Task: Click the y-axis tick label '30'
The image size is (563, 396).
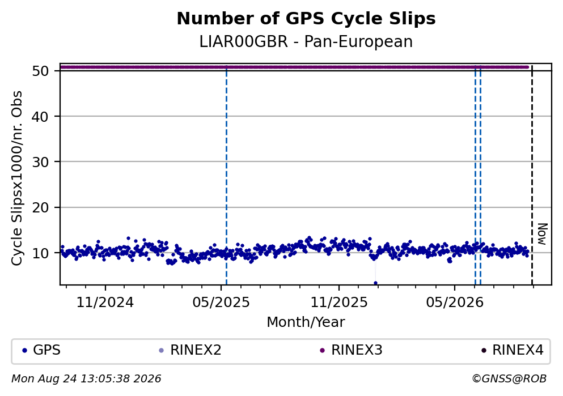Action: [x=41, y=162]
